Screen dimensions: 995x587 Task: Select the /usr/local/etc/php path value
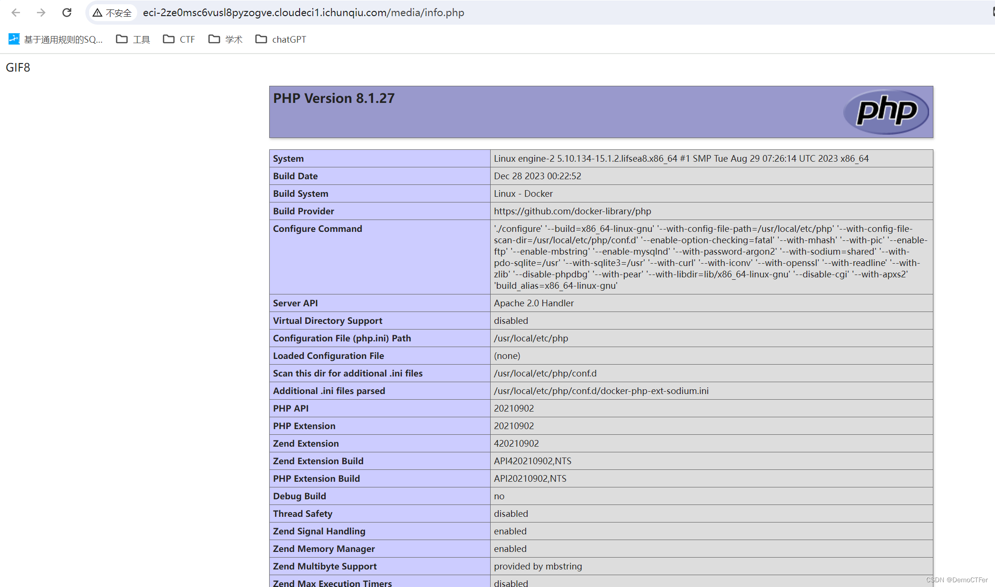pos(531,338)
